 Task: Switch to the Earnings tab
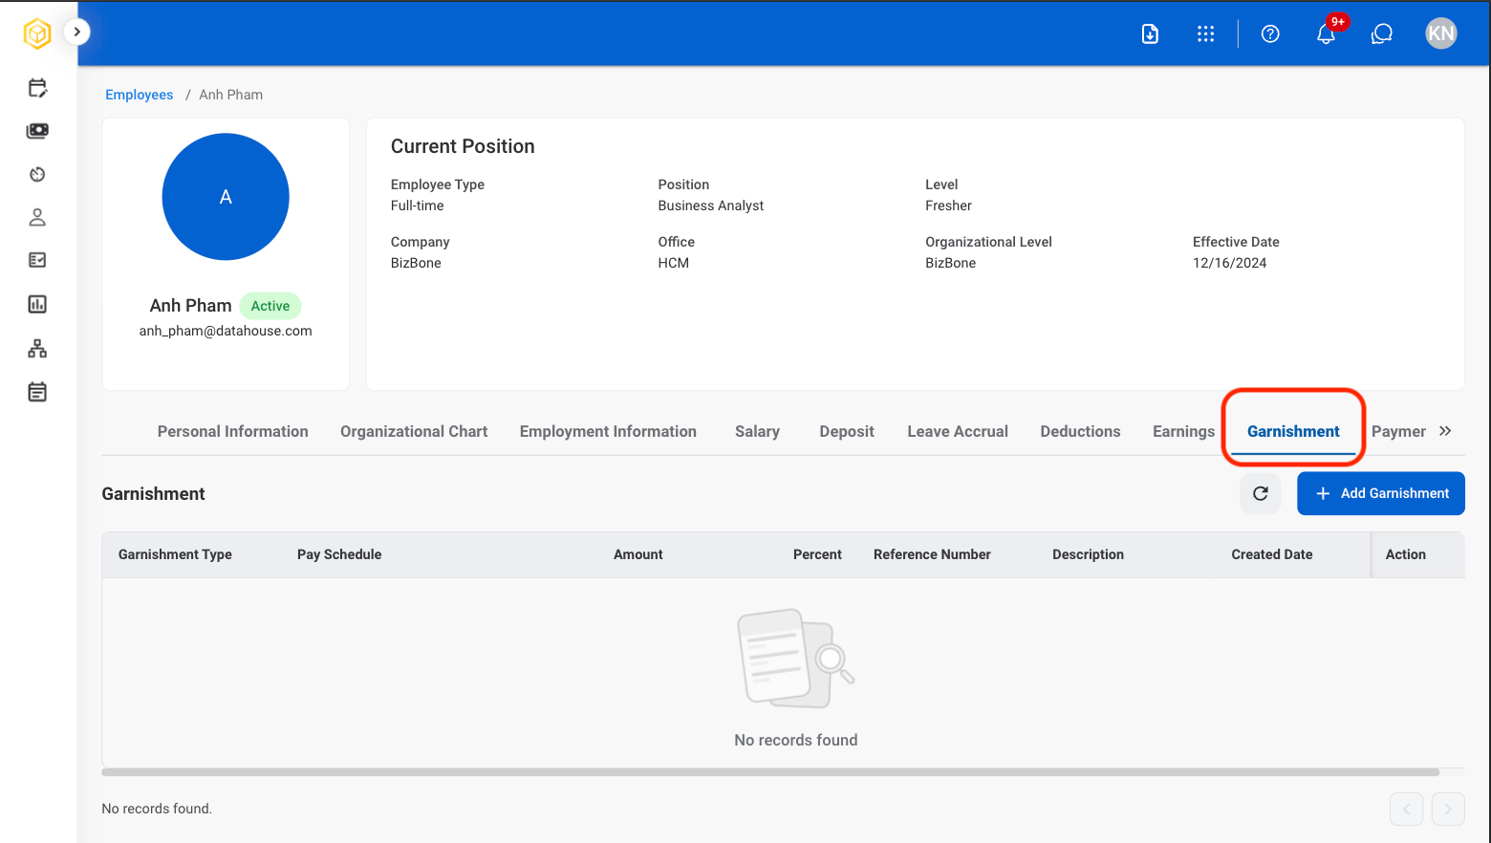[1183, 431]
